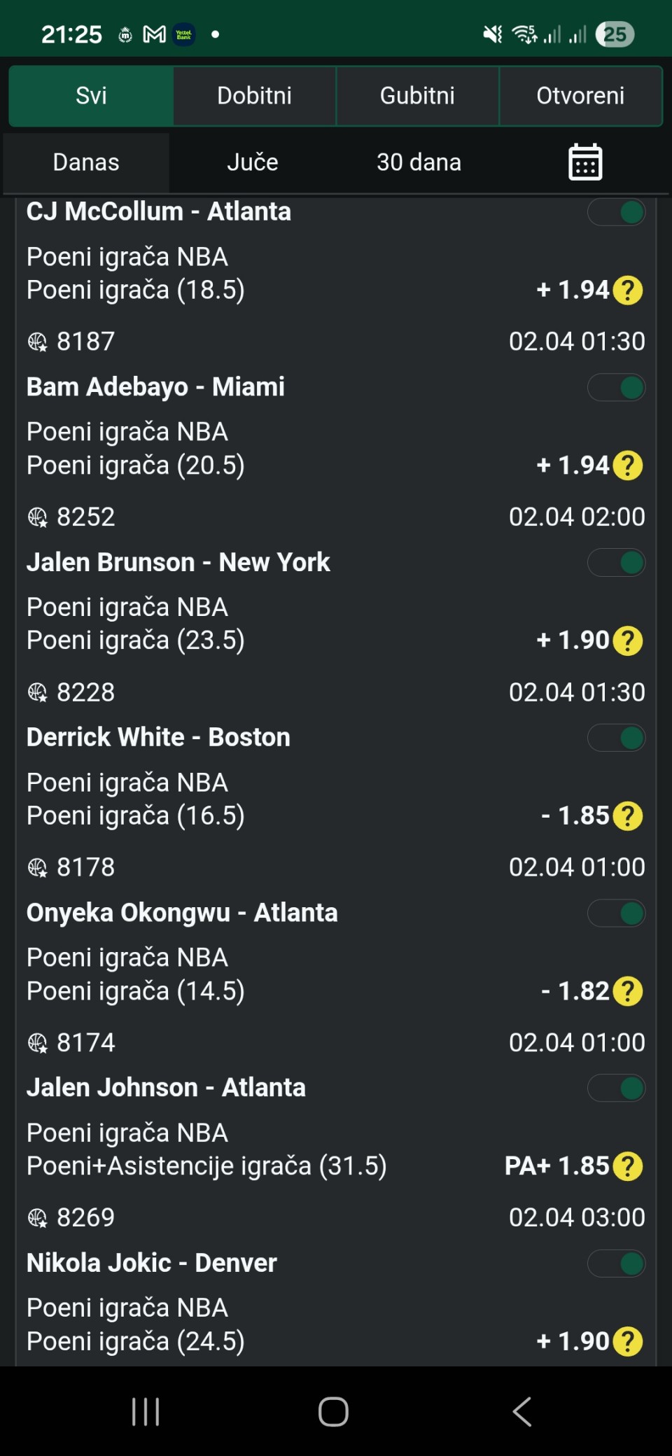Switch to the Dobitni tab
This screenshot has width=672, height=1456.
254,96
